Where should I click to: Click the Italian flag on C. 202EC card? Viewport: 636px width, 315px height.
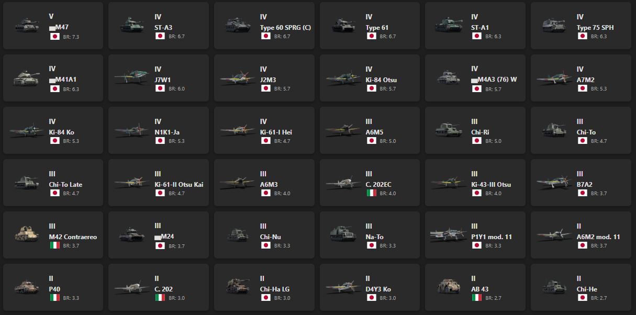coord(371,193)
